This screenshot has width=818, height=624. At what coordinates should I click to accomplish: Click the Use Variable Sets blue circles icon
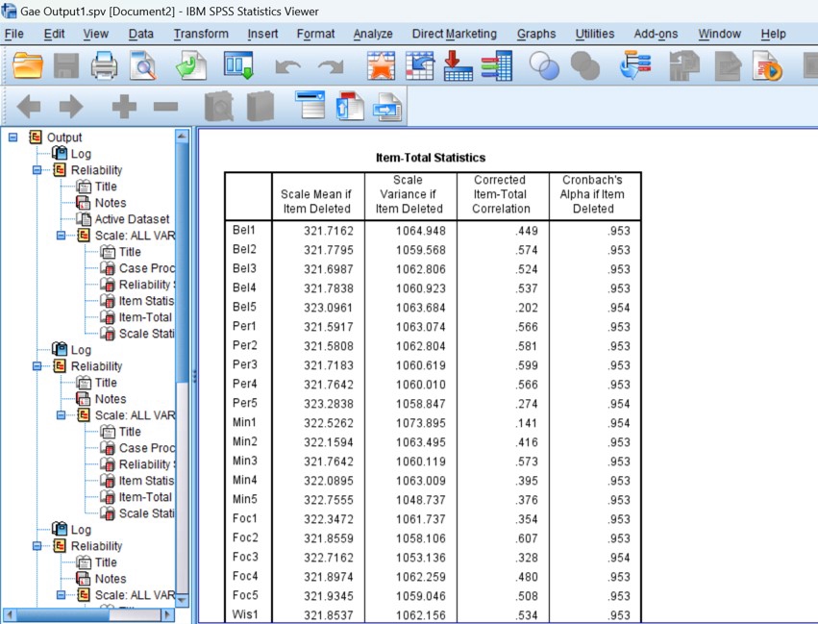coord(544,66)
